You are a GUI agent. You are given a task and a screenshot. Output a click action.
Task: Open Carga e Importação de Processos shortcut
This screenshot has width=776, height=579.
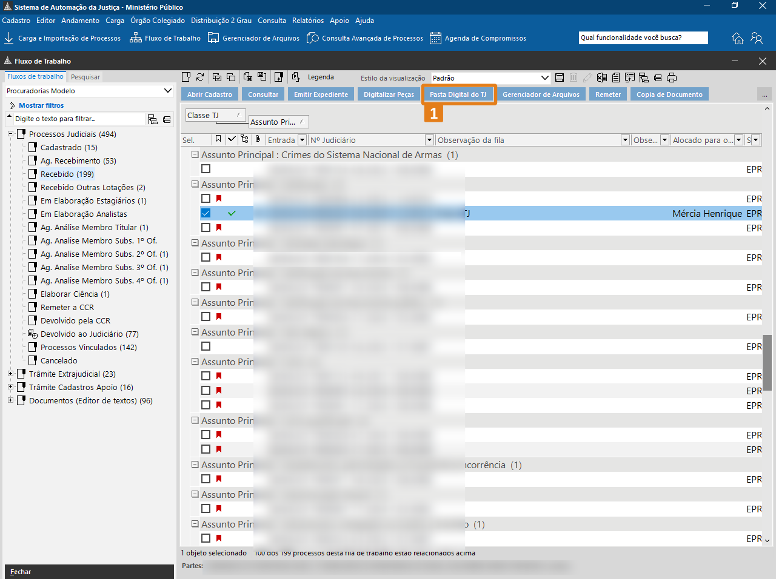click(62, 38)
